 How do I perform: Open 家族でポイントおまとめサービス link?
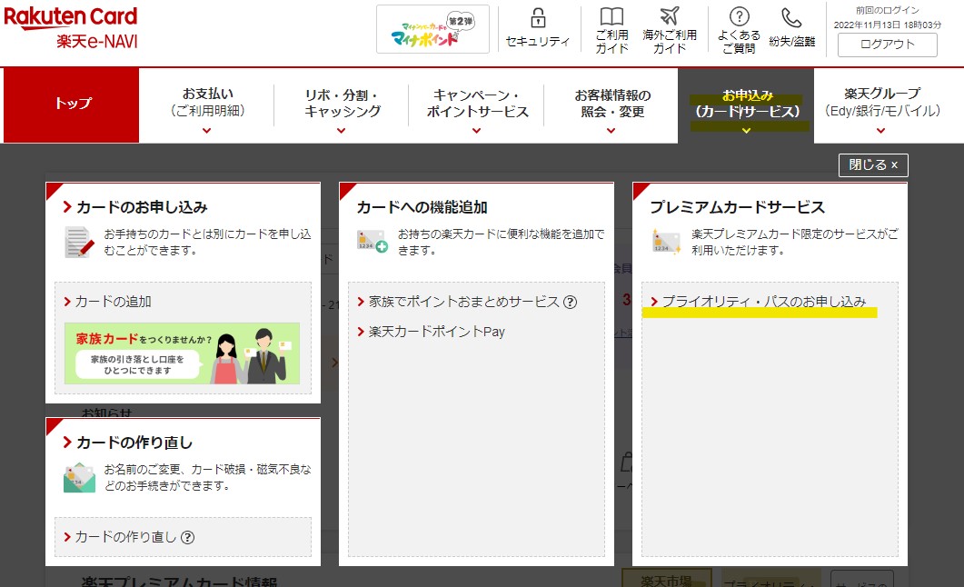[x=459, y=301]
